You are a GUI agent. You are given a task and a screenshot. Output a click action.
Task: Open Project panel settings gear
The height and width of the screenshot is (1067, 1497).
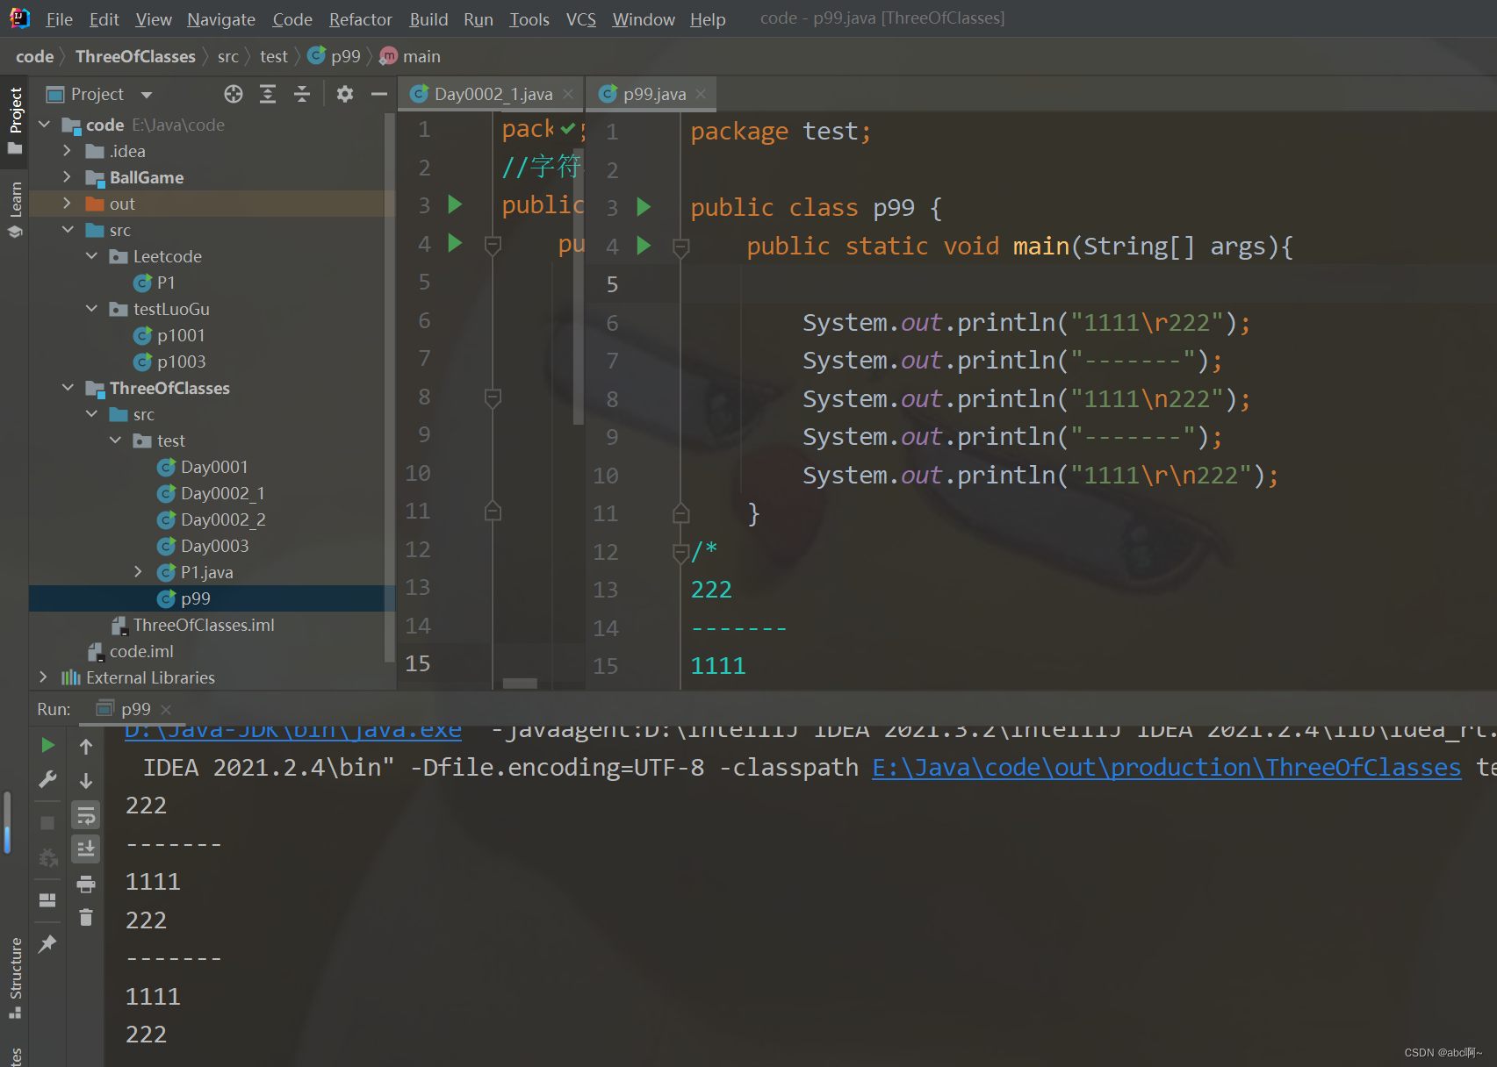345,94
